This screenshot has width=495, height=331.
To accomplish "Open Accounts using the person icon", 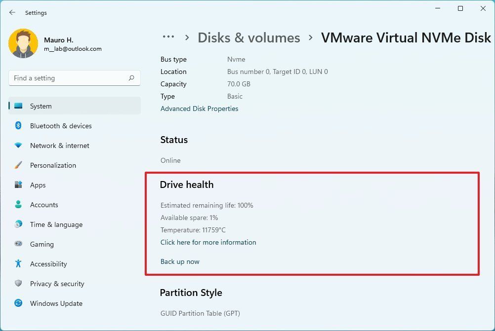I will pos(18,205).
